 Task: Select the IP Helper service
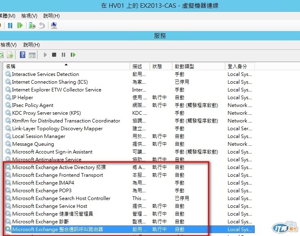[x=22, y=98]
